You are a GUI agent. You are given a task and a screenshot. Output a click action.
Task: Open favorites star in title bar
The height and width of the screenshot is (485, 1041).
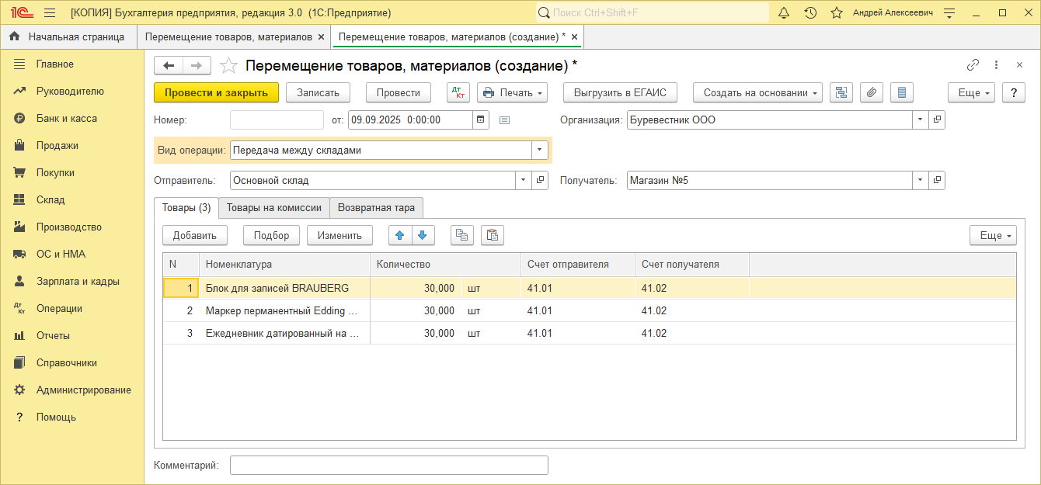click(837, 13)
